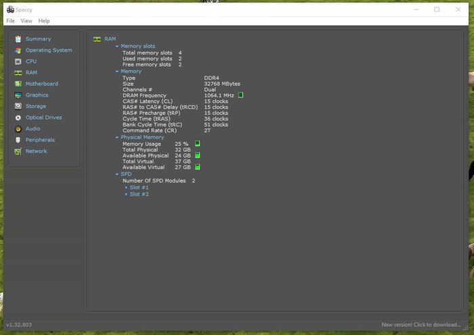Expand Slot #1 details
The height and width of the screenshot is (335, 474).
(x=126, y=188)
